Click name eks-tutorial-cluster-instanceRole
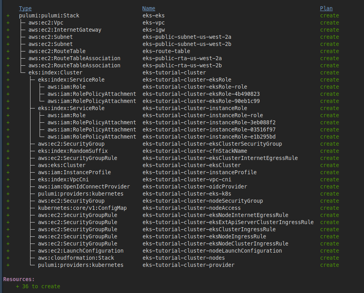This screenshot has width=364, height=293. pos(195,108)
